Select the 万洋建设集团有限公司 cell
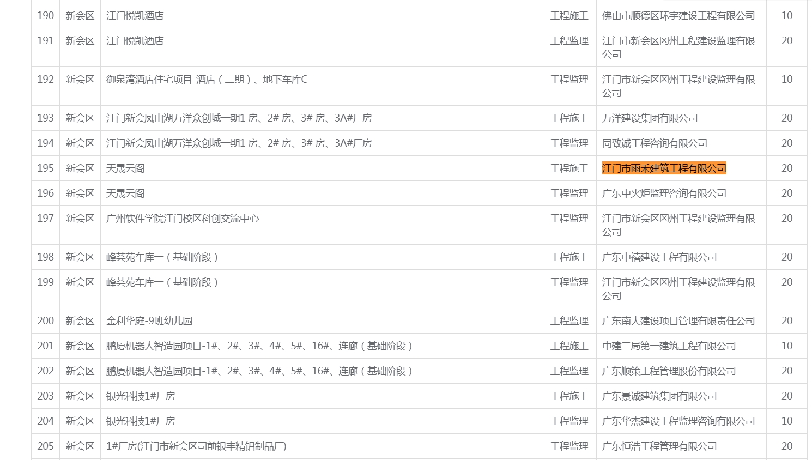Image resolution: width=812 pixels, height=460 pixels. [x=650, y=118]
